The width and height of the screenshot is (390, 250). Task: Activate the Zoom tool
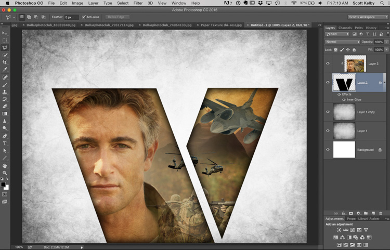(5, 173)
